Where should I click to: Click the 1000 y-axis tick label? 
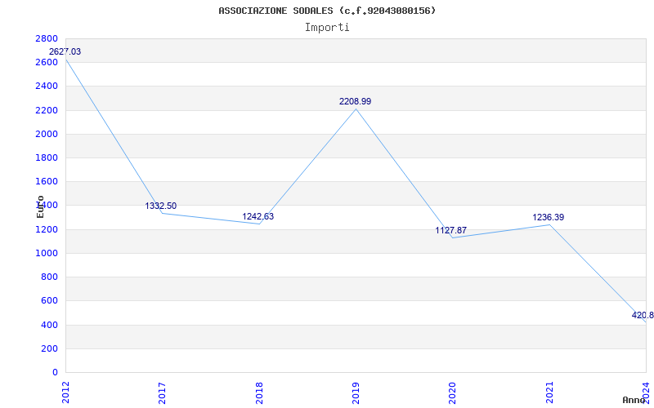[47, 253]
